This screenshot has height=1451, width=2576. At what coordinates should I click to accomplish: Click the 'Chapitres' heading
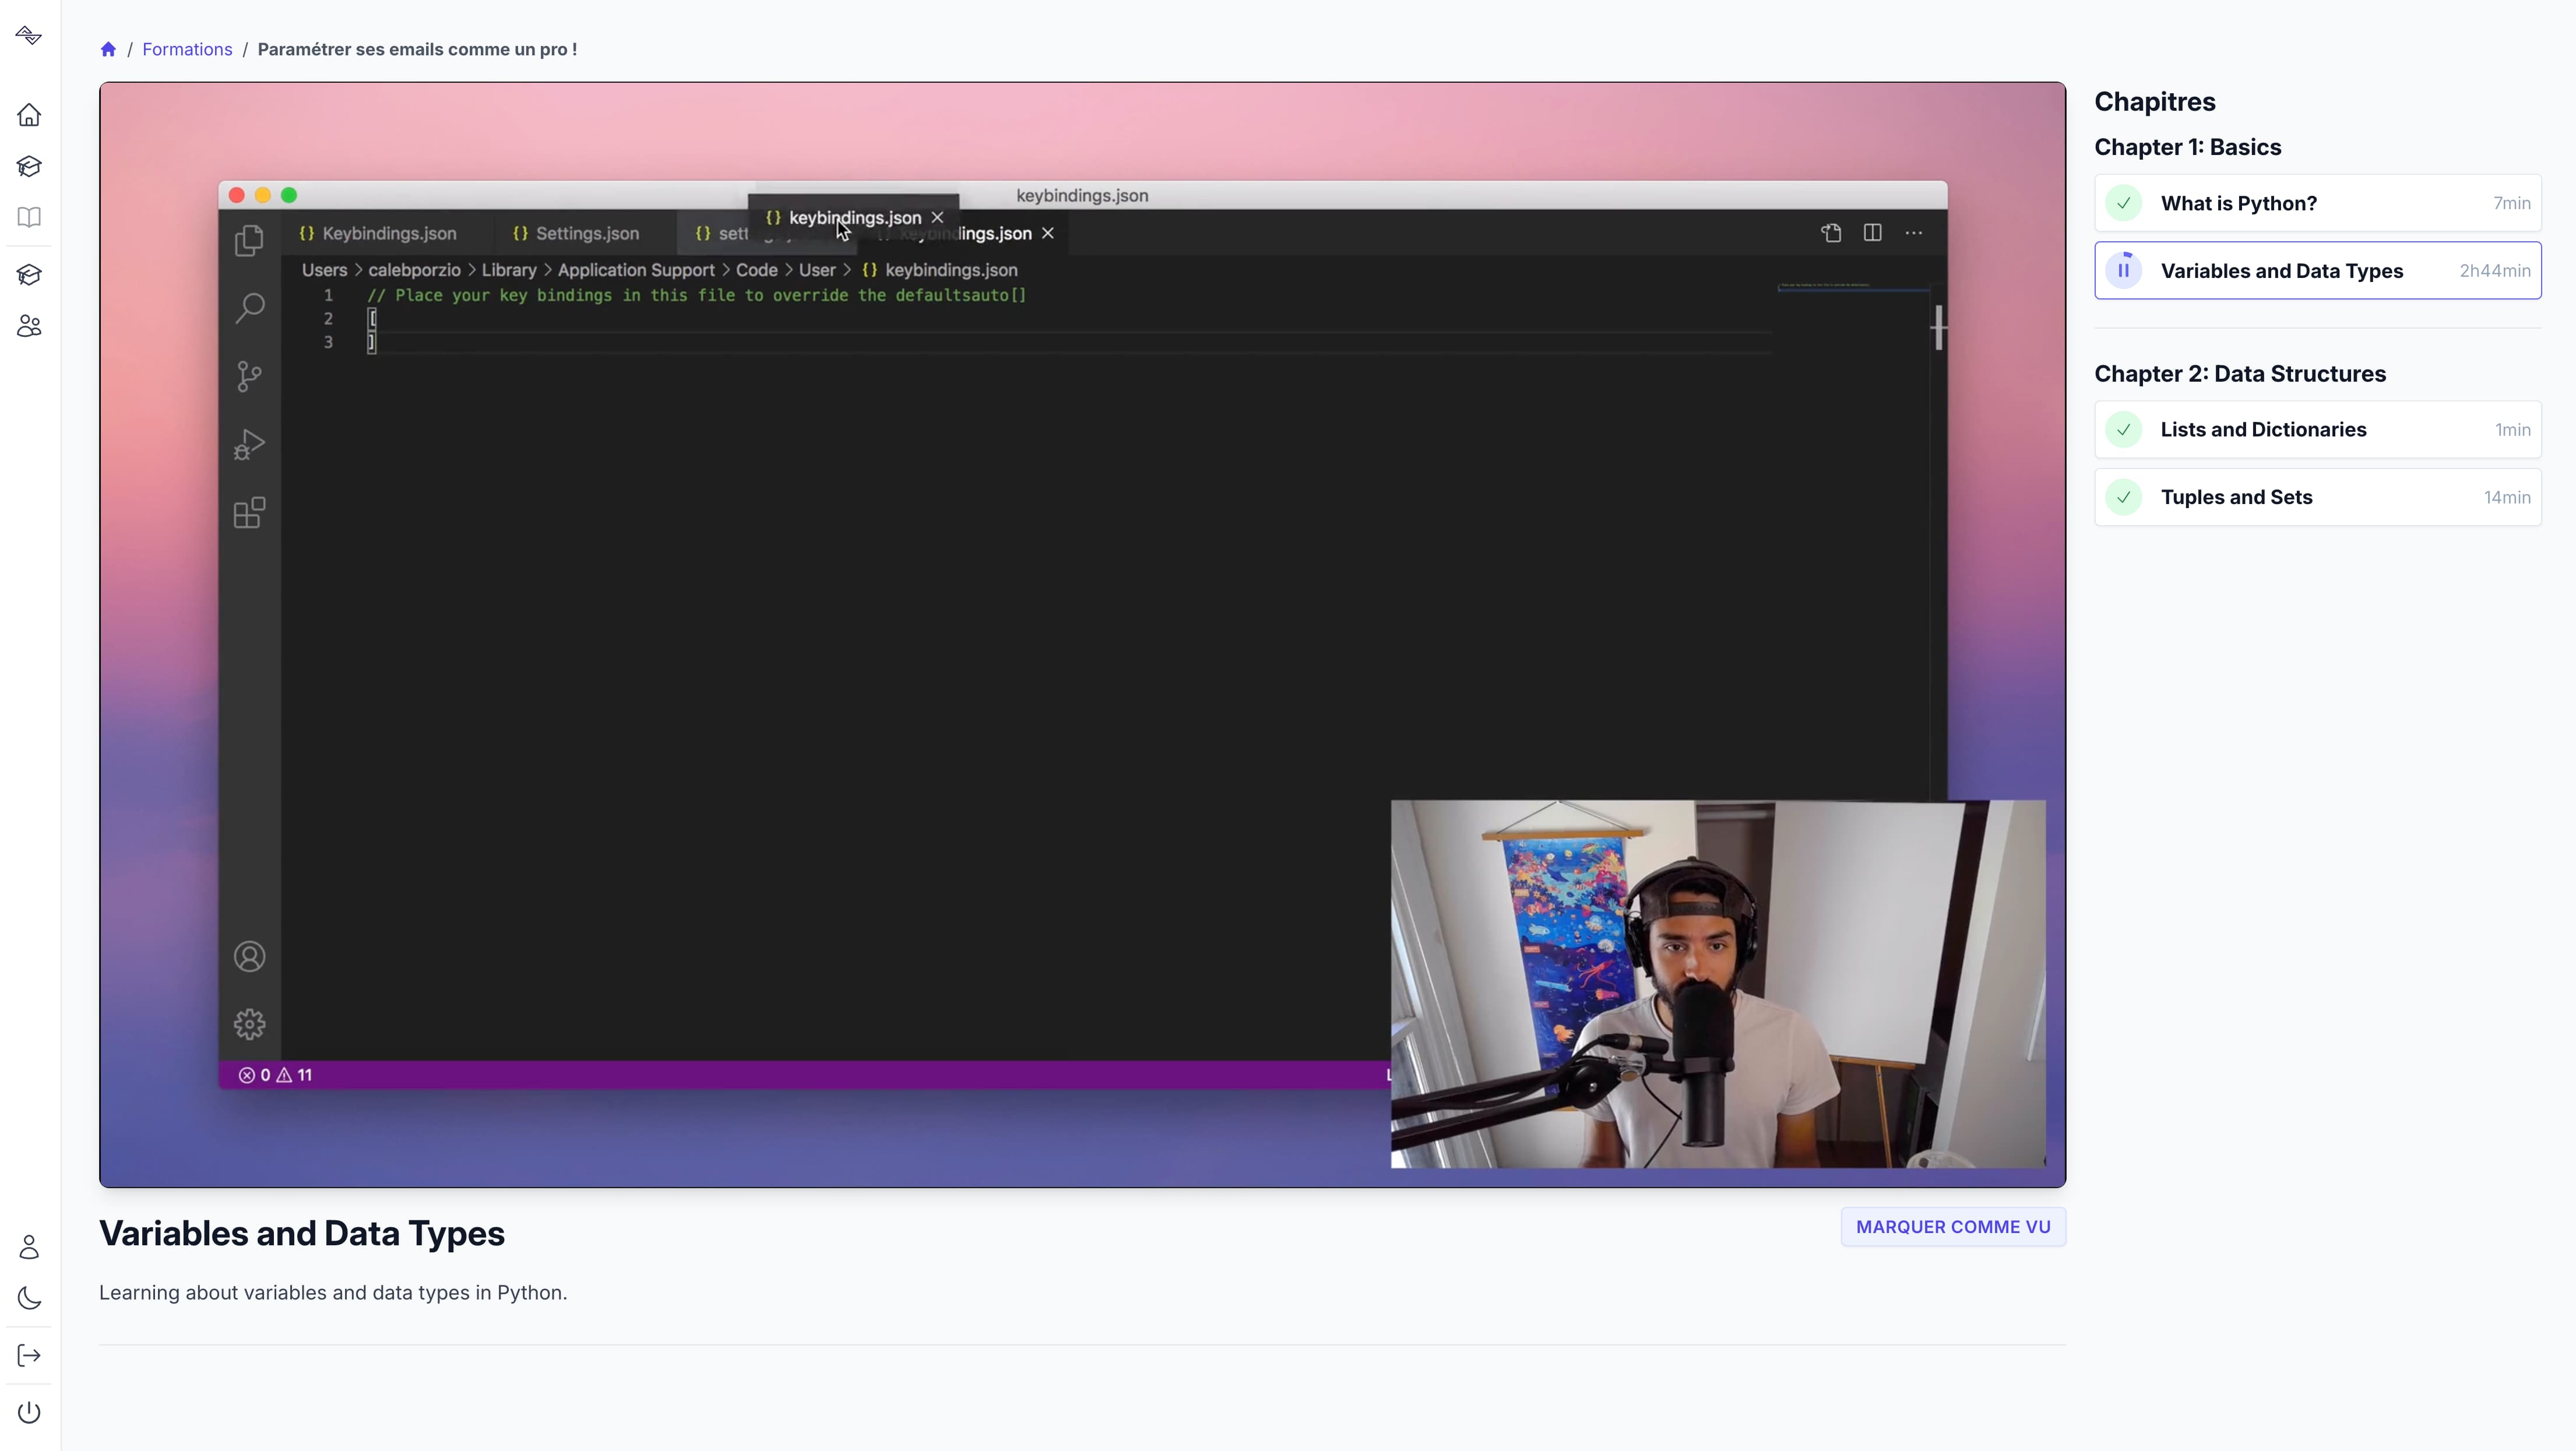click(x=2154, y=102)
